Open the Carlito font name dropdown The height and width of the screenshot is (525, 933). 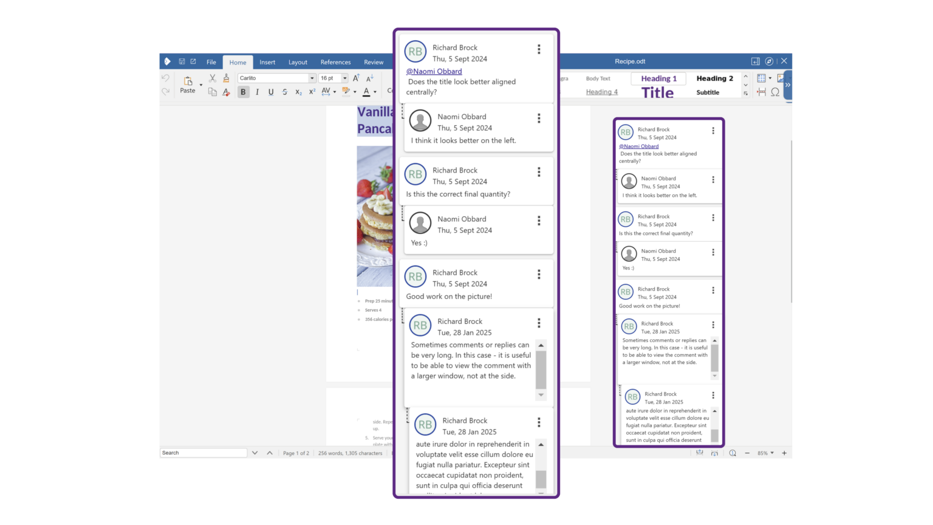312,78
